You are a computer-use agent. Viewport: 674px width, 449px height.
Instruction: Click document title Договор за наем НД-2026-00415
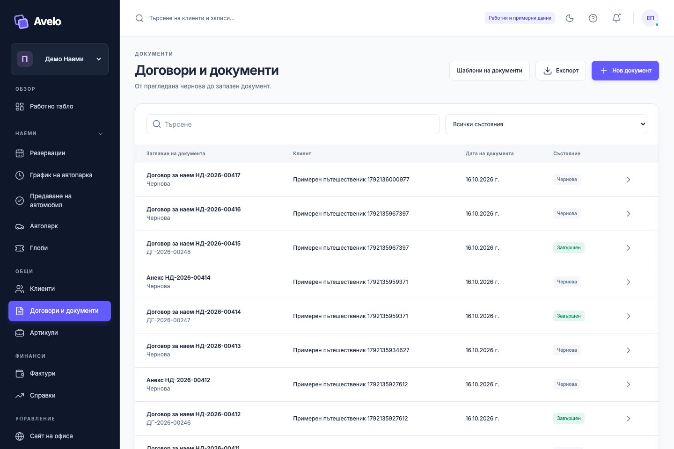(x=194, y=244)
